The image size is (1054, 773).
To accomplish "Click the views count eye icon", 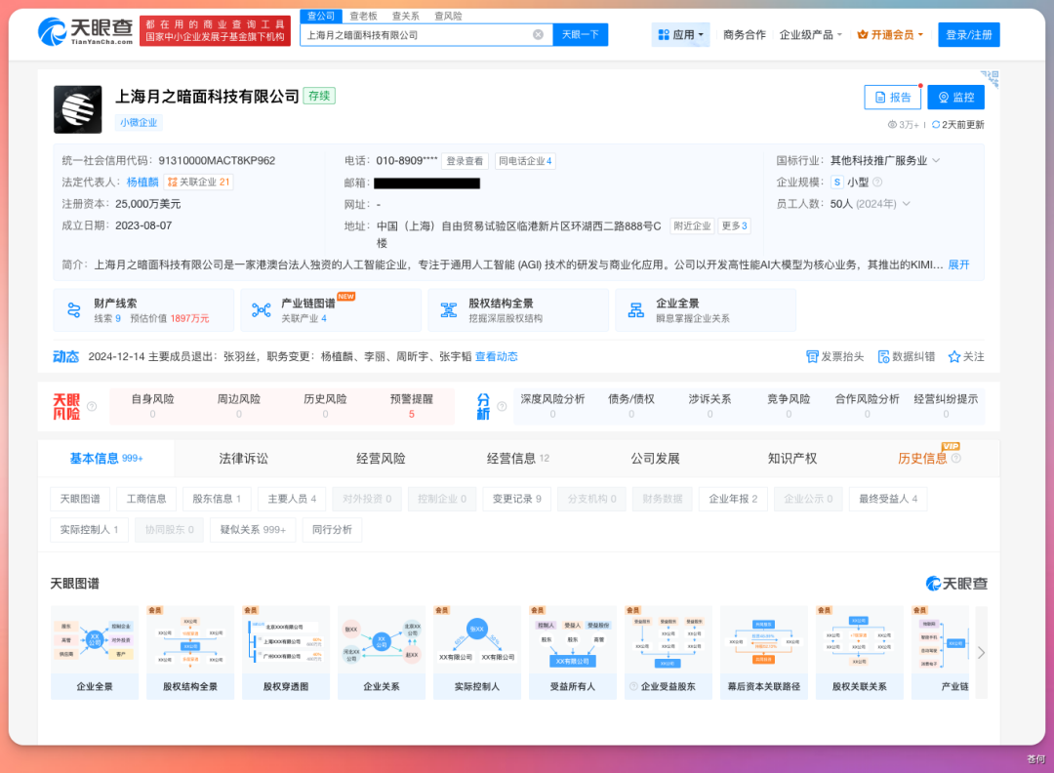I will [x=892, y=125].
